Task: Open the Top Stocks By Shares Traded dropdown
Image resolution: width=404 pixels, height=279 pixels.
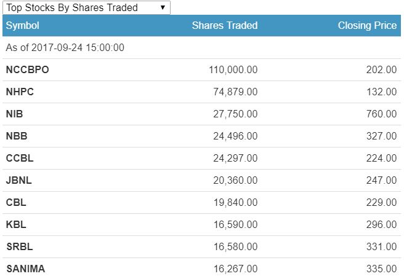Action: (86, 7)
